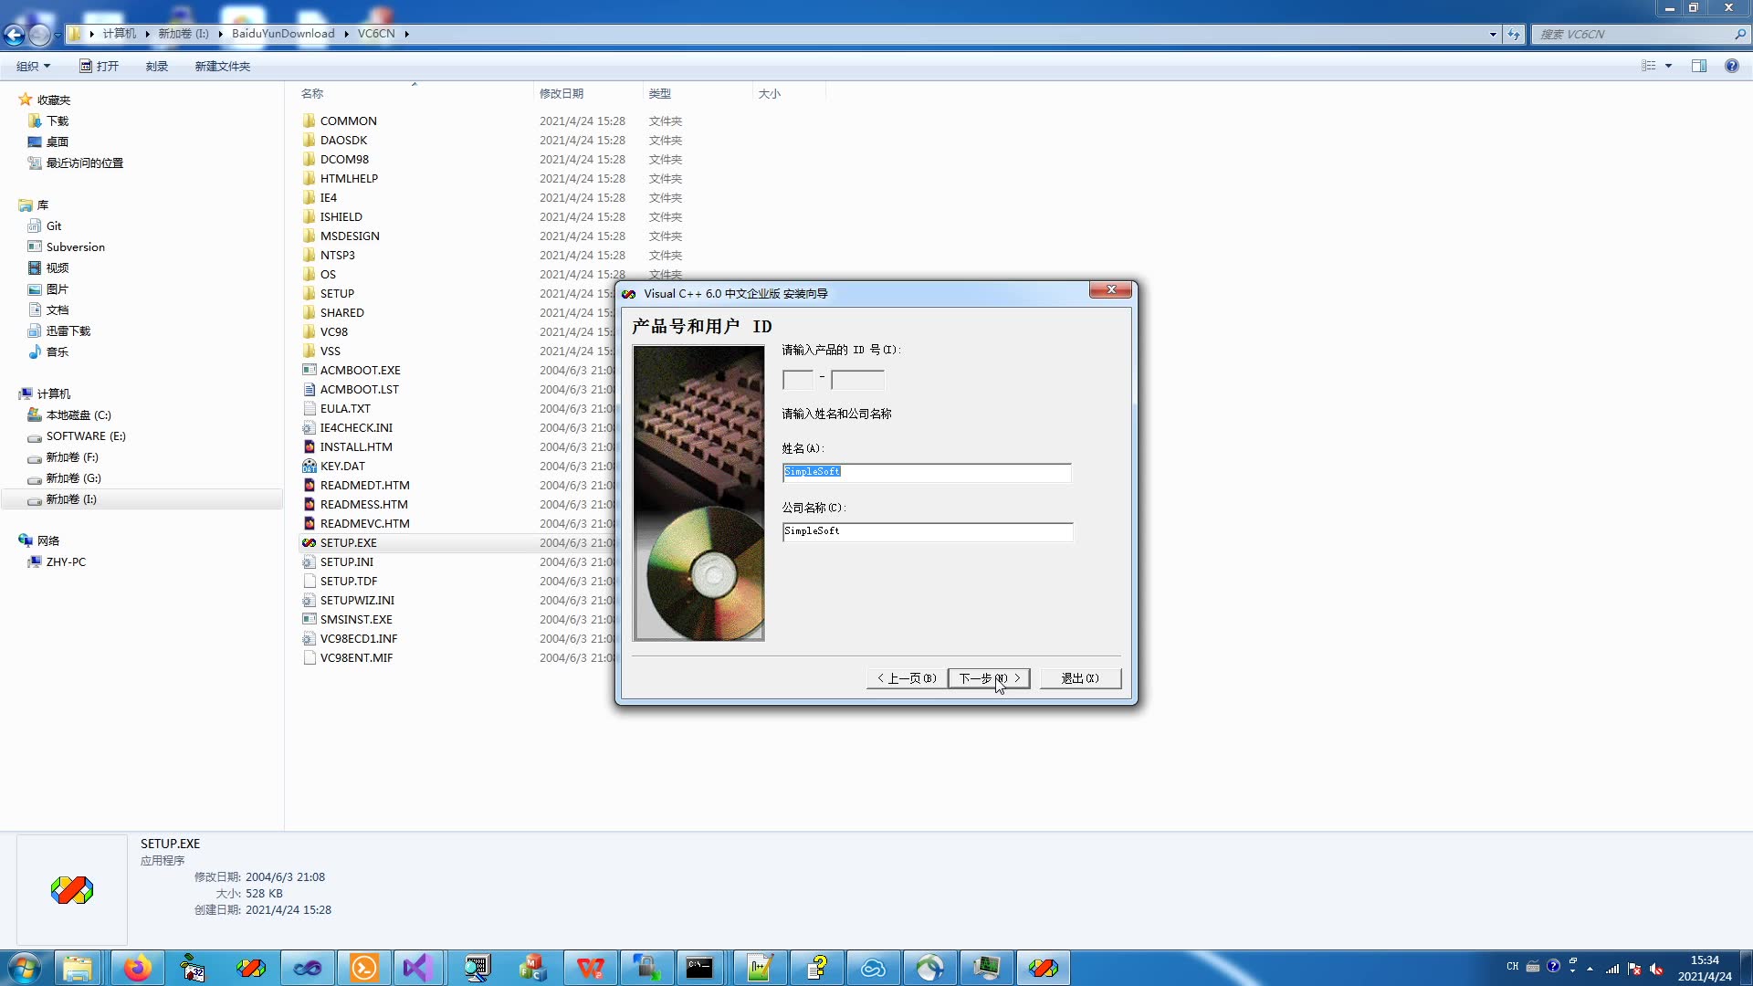
Task: Click the volume muted tray icon
Action: coord(1656,969)
